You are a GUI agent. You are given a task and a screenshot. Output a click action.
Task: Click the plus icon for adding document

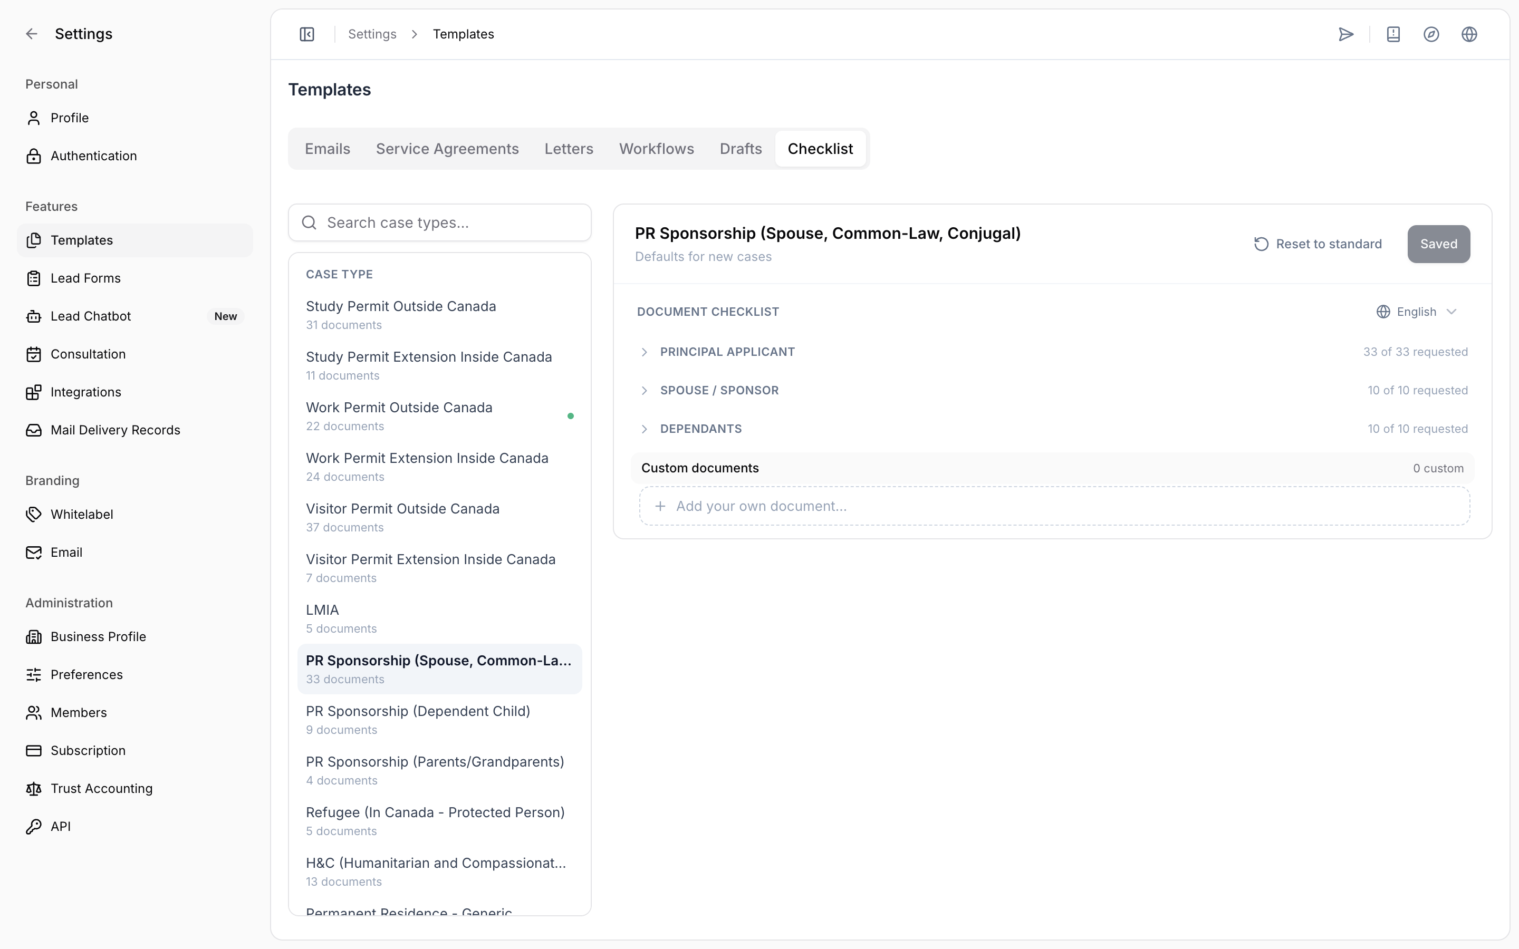click(660, 506)
